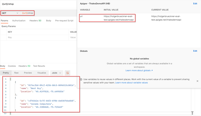The width and height of the screenshot is (201, 116).
Task: Click the cf76562a id value in response
Action: (x=51, y=101)
